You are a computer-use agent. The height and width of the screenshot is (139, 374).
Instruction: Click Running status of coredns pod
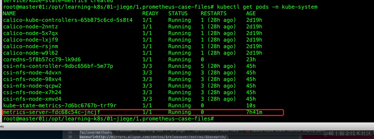coord(179,59)
